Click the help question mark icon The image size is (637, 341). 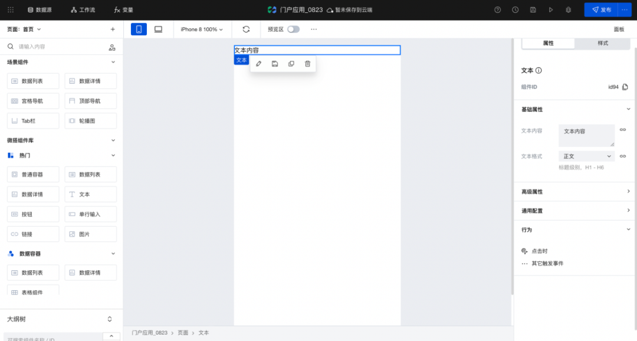click(497, 10)
